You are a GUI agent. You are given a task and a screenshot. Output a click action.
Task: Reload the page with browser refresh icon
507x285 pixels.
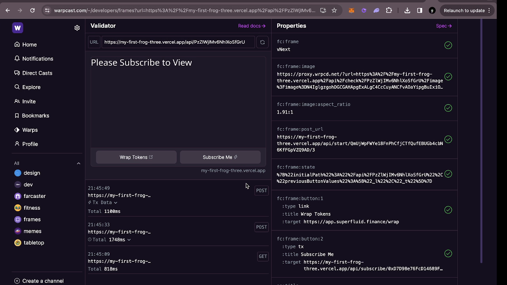pos(32,11)
